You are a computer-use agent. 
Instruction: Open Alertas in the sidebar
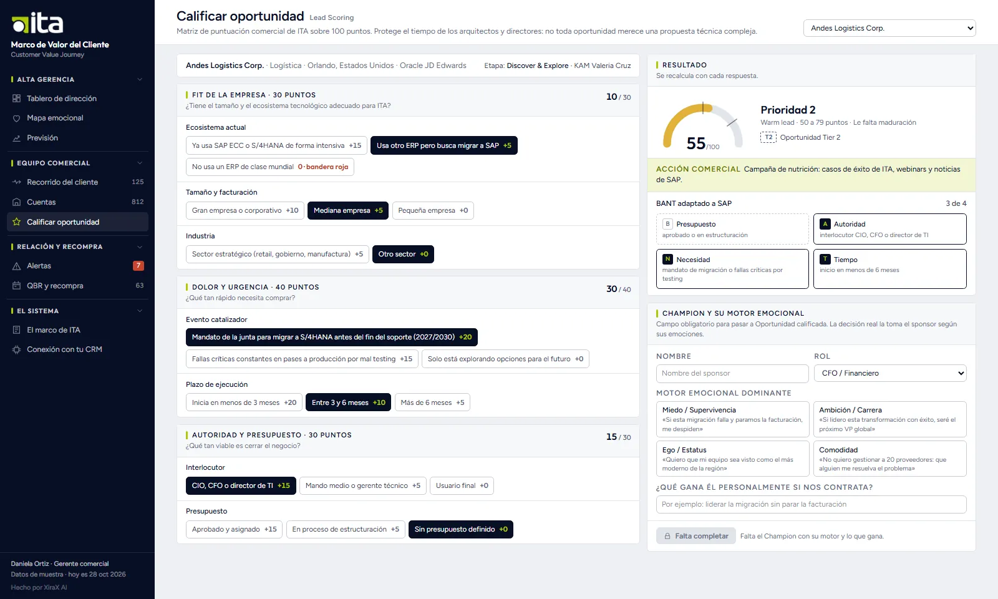(77, 266)
